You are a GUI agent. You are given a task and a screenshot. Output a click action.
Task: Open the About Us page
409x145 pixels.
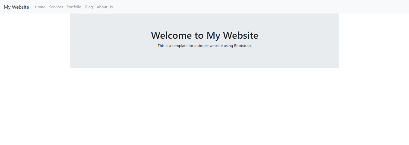pyautogui.click(x=105, y=7)
